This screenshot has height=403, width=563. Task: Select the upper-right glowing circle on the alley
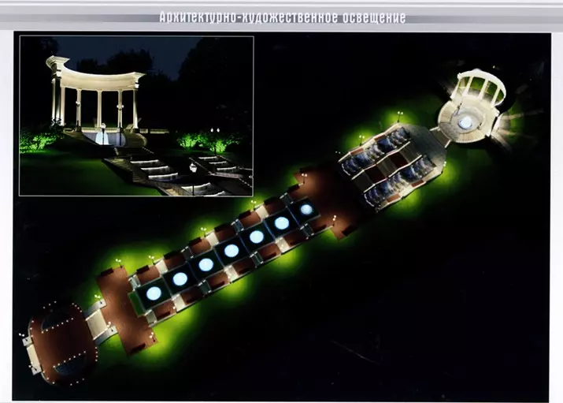pyautogui.click(x=306, y=210)
